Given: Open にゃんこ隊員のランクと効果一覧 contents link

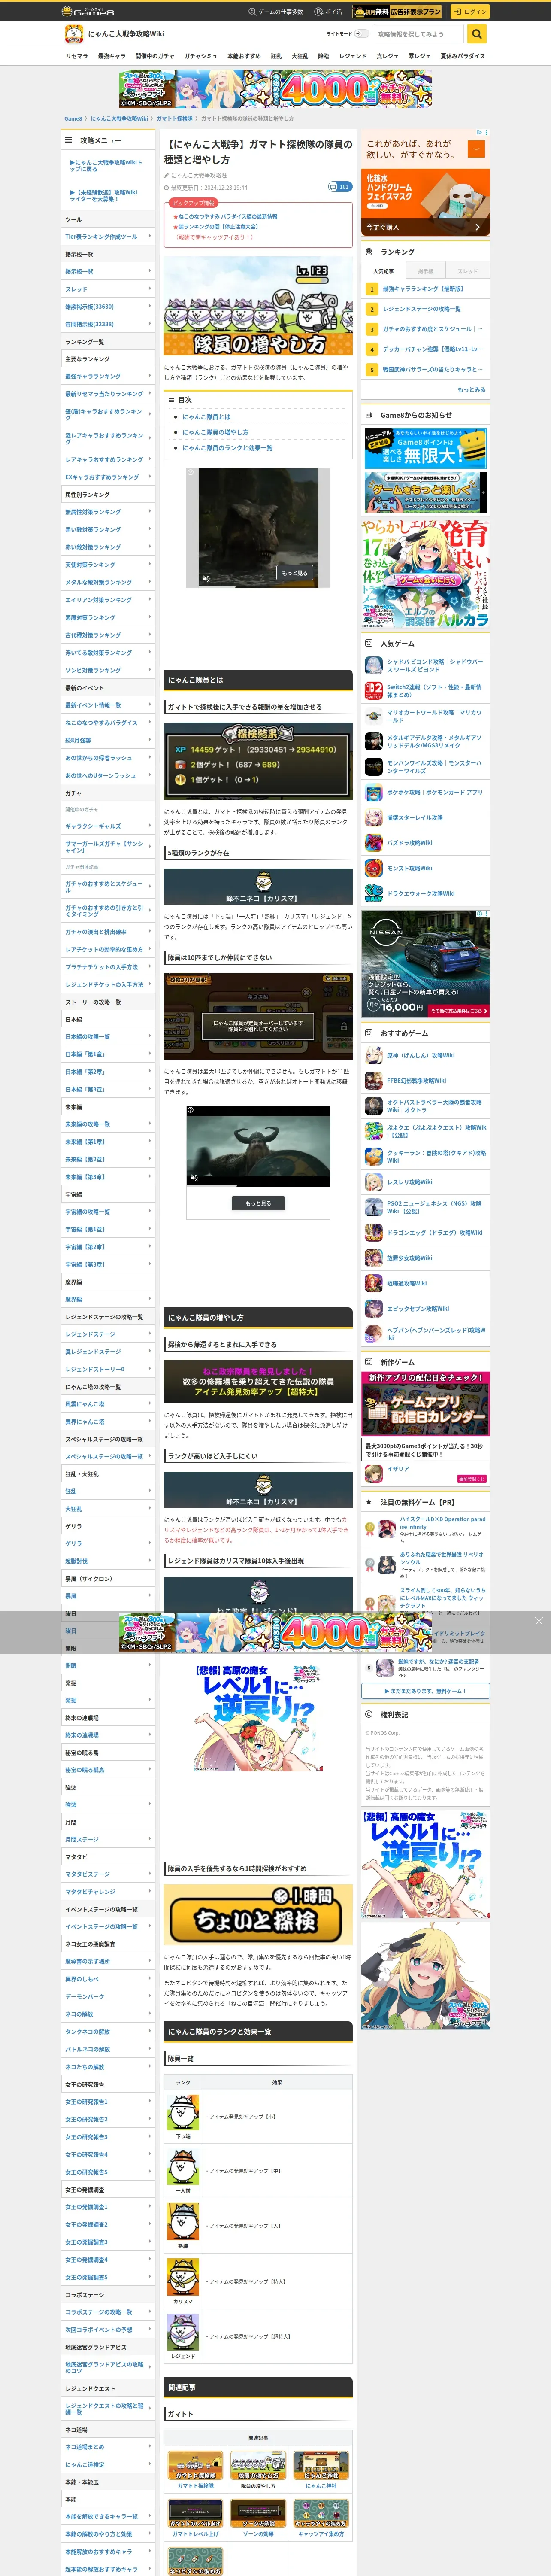Looking at the screenshot, I should click(227, 447).
